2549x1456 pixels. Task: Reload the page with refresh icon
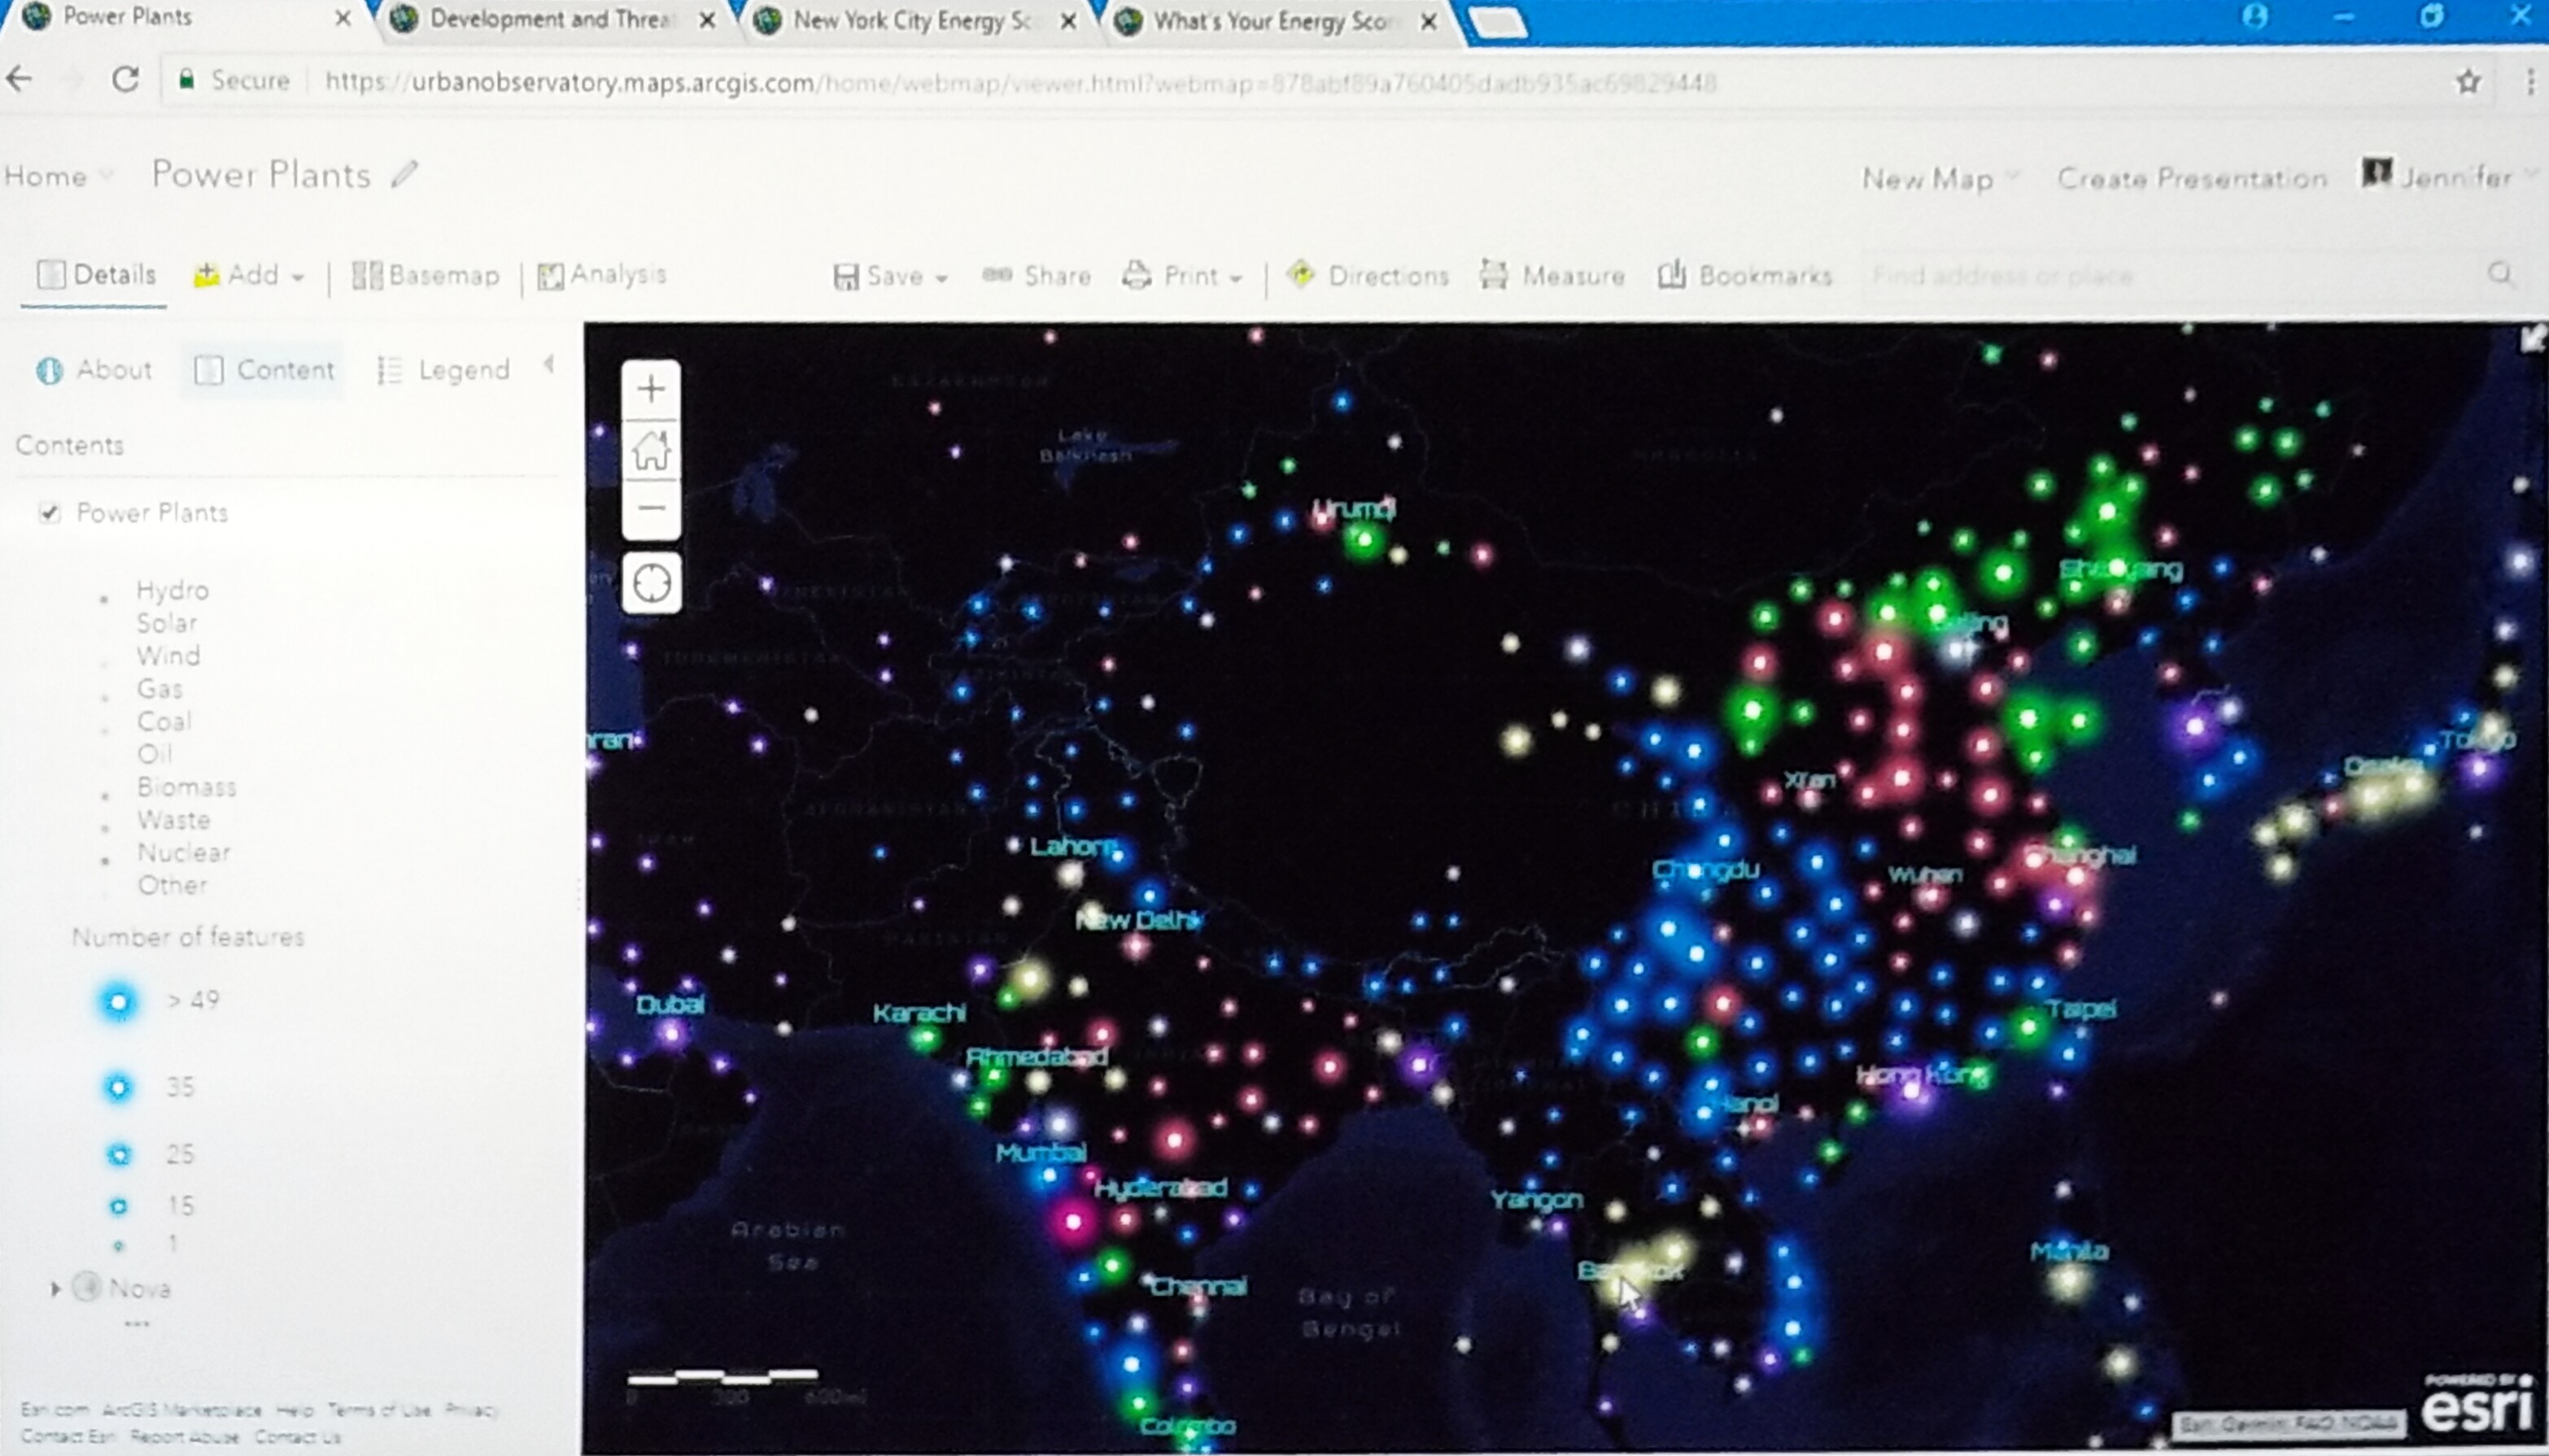tap(125, 79)
